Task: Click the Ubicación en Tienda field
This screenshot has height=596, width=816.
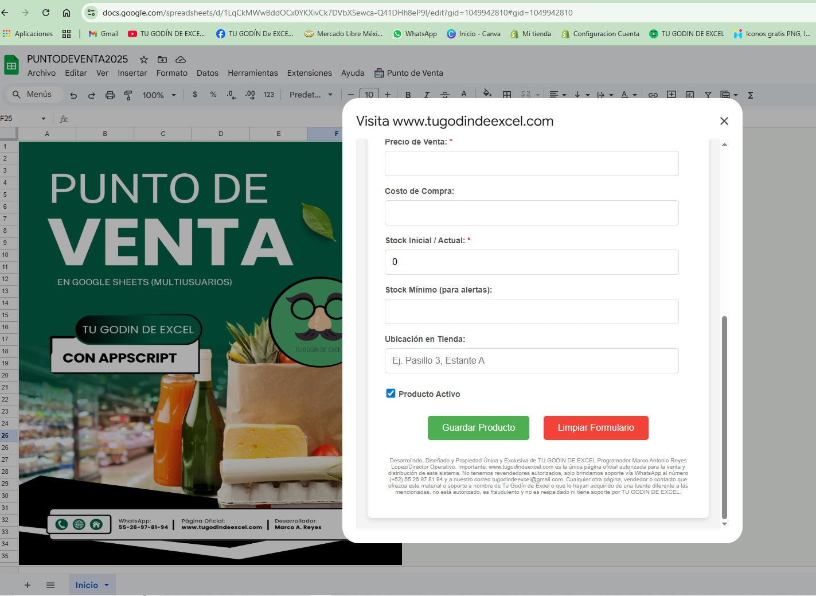Action: click(x=532, y=361)
